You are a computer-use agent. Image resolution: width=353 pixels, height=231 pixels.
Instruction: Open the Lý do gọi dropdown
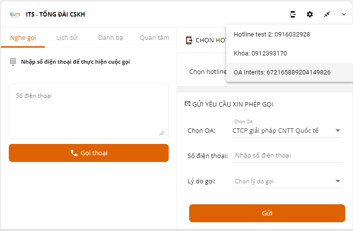(x=287, y=181)
